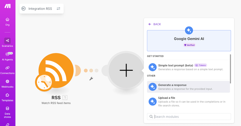Image resolution: width=241 pixels, height=126 pixels.
Task: Open Data stores section
Action: (7, 110)
